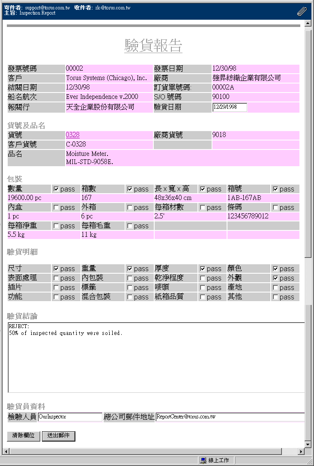
Task: Uncheck the 外觀 pass checkbox
Action: [275, 278]
